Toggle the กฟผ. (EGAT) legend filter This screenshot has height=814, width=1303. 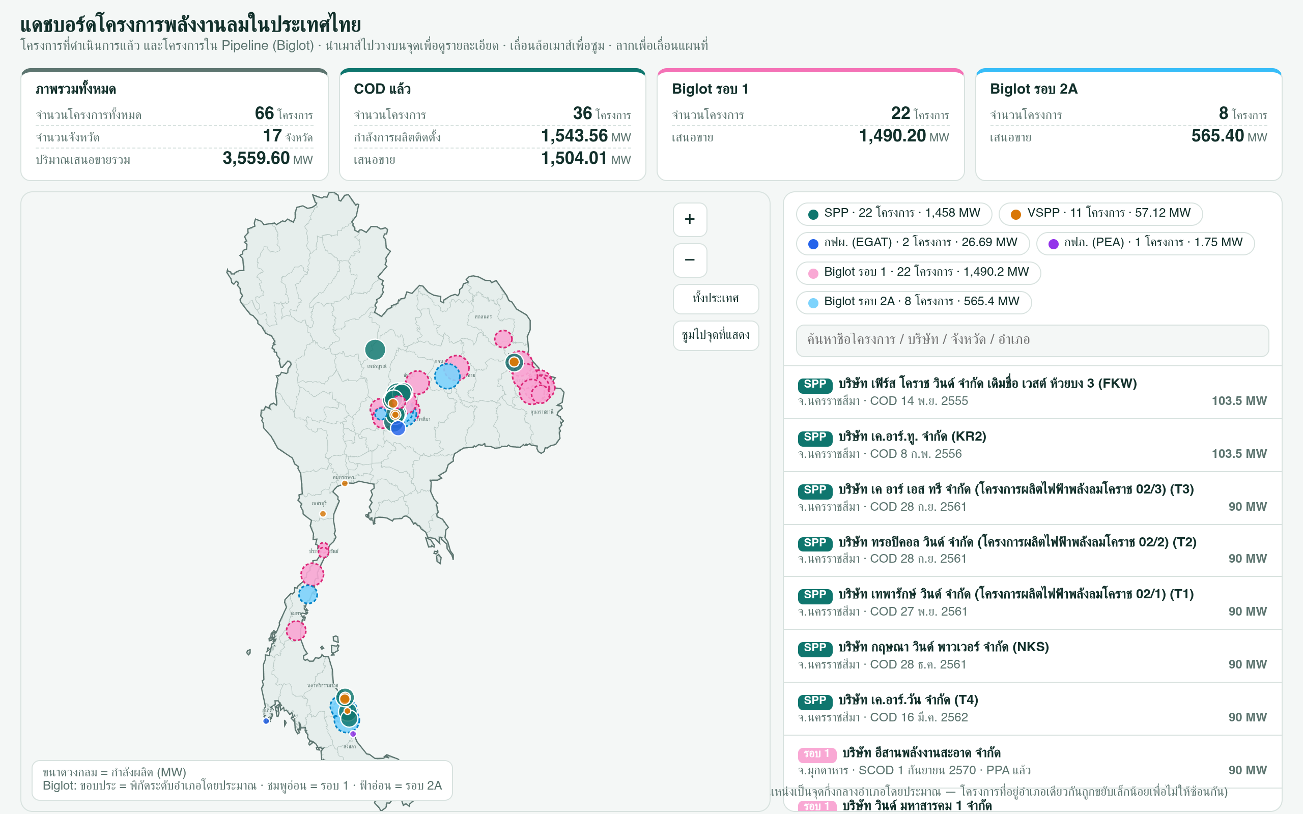click(913, 243)
